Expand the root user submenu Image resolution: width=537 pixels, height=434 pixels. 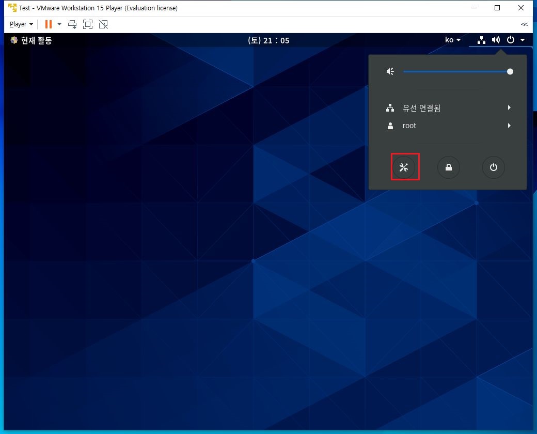[509, 126]
